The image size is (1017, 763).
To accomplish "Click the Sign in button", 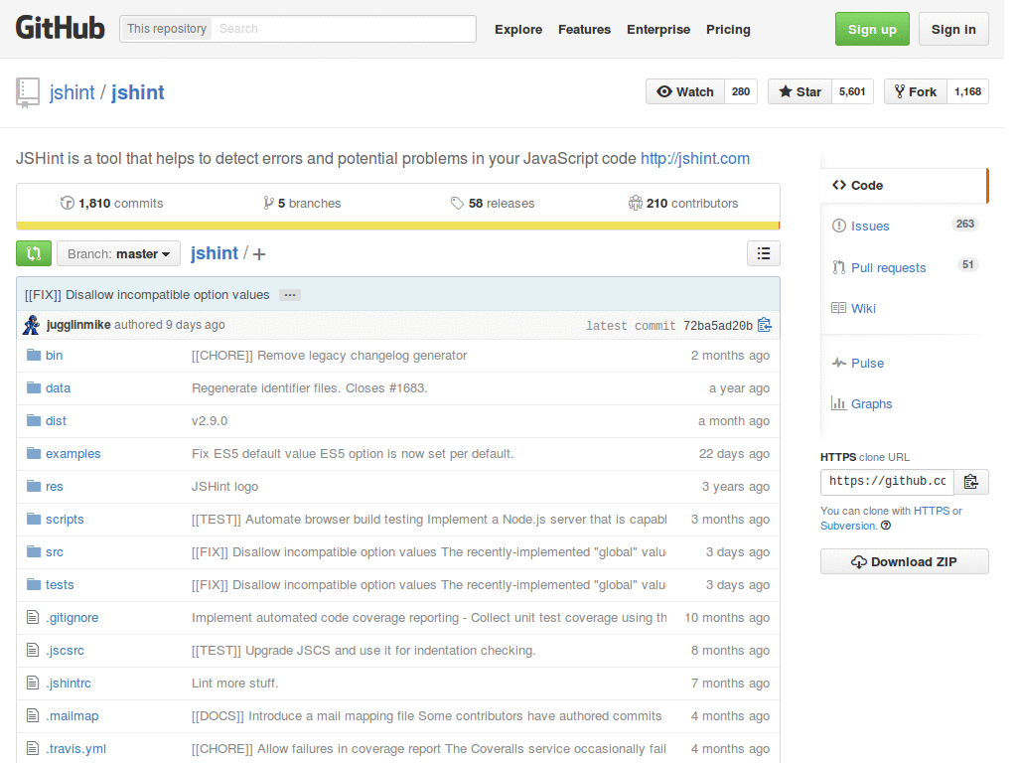I will [x=953, y=29].
